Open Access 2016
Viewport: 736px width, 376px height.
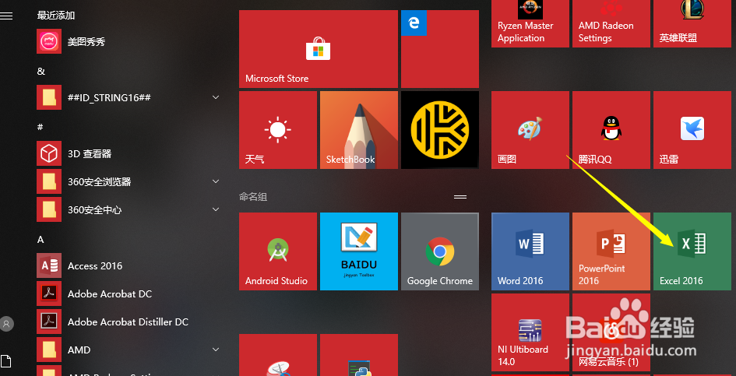click(x=129, y=265)
